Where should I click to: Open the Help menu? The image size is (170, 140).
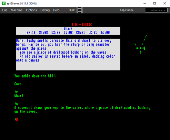coord(56,10)
